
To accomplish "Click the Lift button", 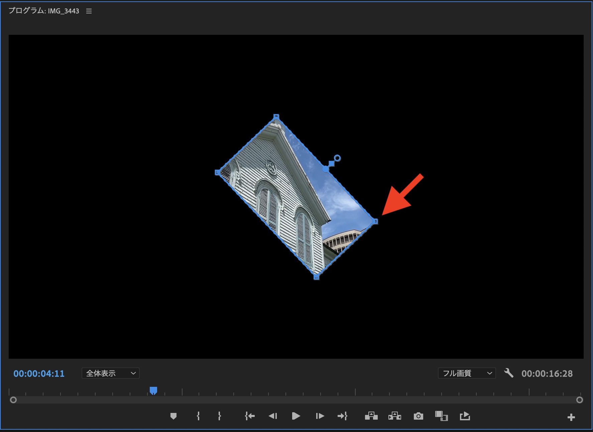I will click(x=371, y=416).
